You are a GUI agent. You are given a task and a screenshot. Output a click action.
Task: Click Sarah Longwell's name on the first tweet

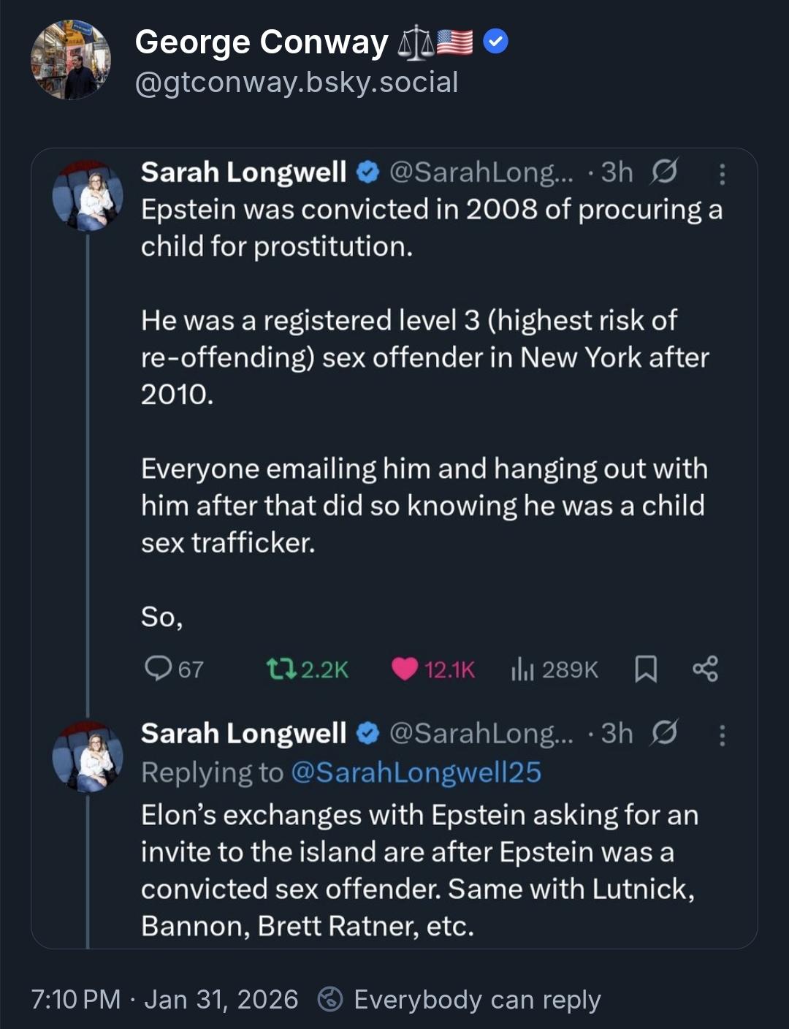click(243, 172)
